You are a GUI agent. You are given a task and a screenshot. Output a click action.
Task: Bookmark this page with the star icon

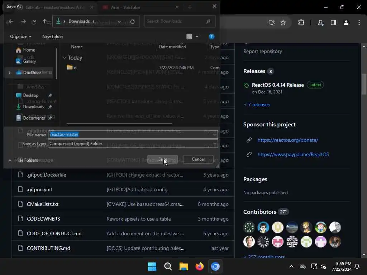[x=283, y=23]
